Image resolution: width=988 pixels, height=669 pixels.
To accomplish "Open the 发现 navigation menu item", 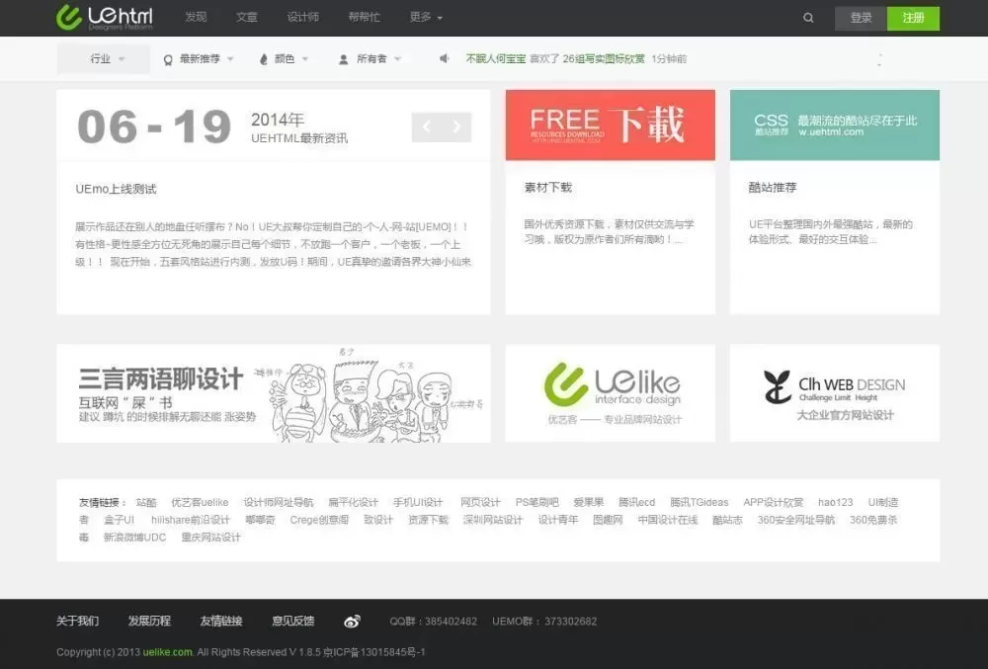I will [x=196, y=18].
